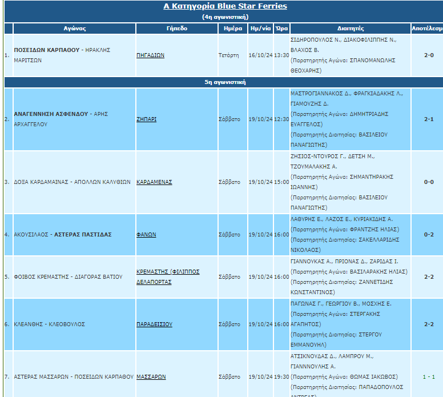Click the green 1 - 1 result

pos(429,376)
